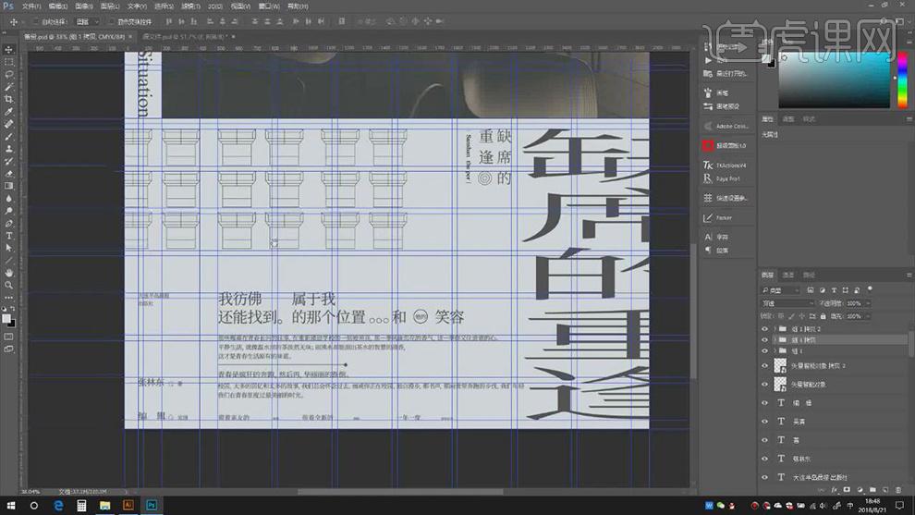The height and width of the screenshot is (515, 915).
Task: Select the Hand tool
Action: tap(8, 273)
